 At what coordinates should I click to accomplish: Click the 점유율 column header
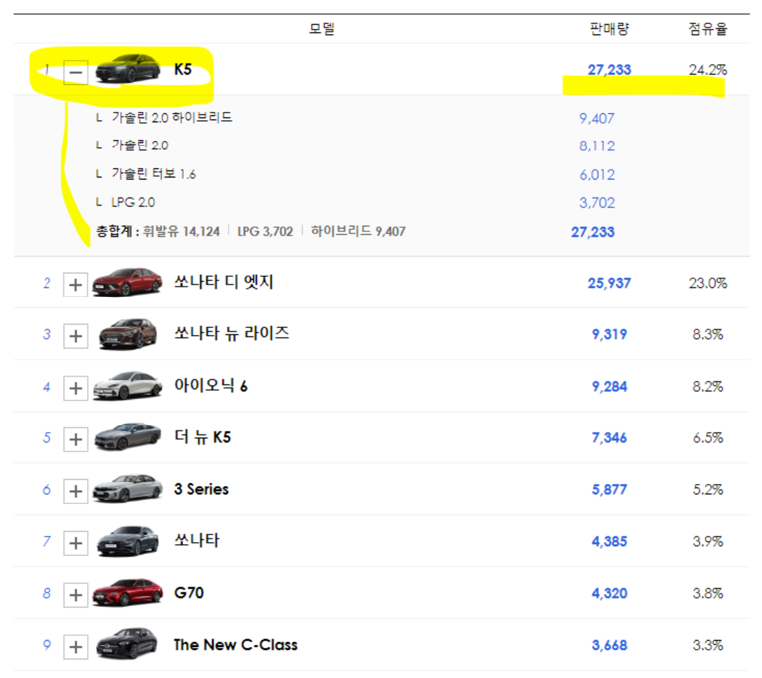[707, 29]
